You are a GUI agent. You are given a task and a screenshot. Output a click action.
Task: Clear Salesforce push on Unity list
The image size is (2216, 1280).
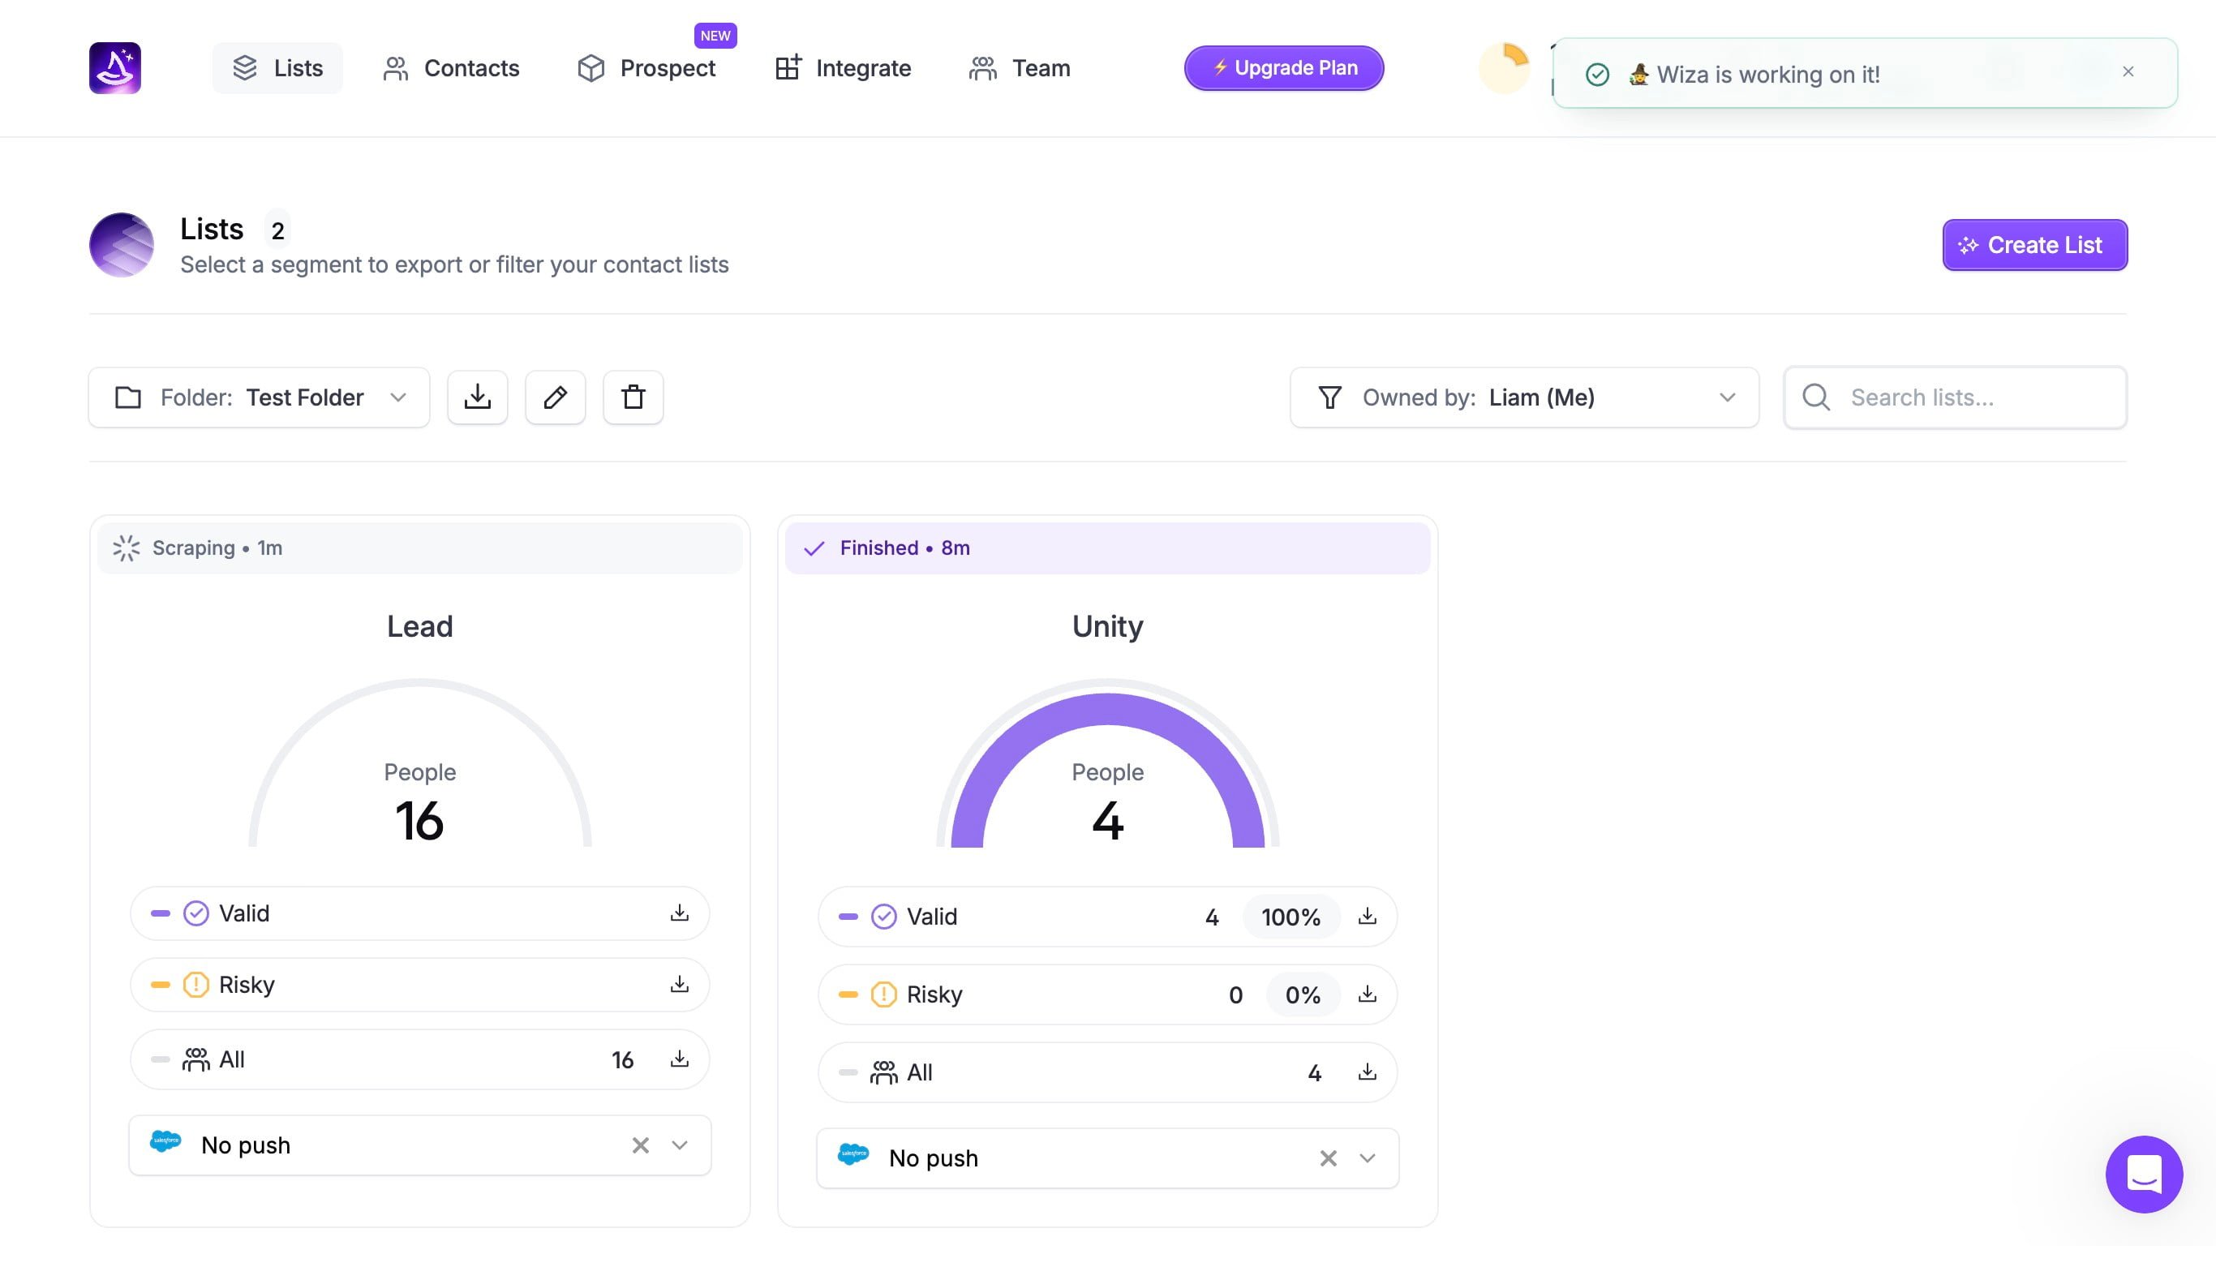[x=1327, y=1158]
